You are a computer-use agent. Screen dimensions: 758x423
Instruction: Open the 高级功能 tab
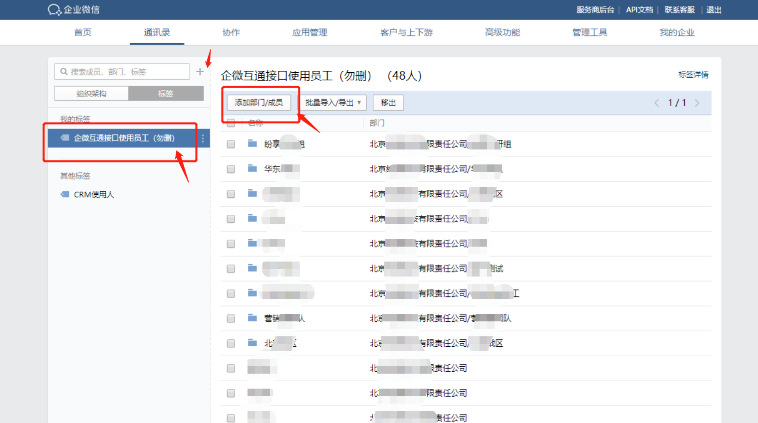pos(502,32)
